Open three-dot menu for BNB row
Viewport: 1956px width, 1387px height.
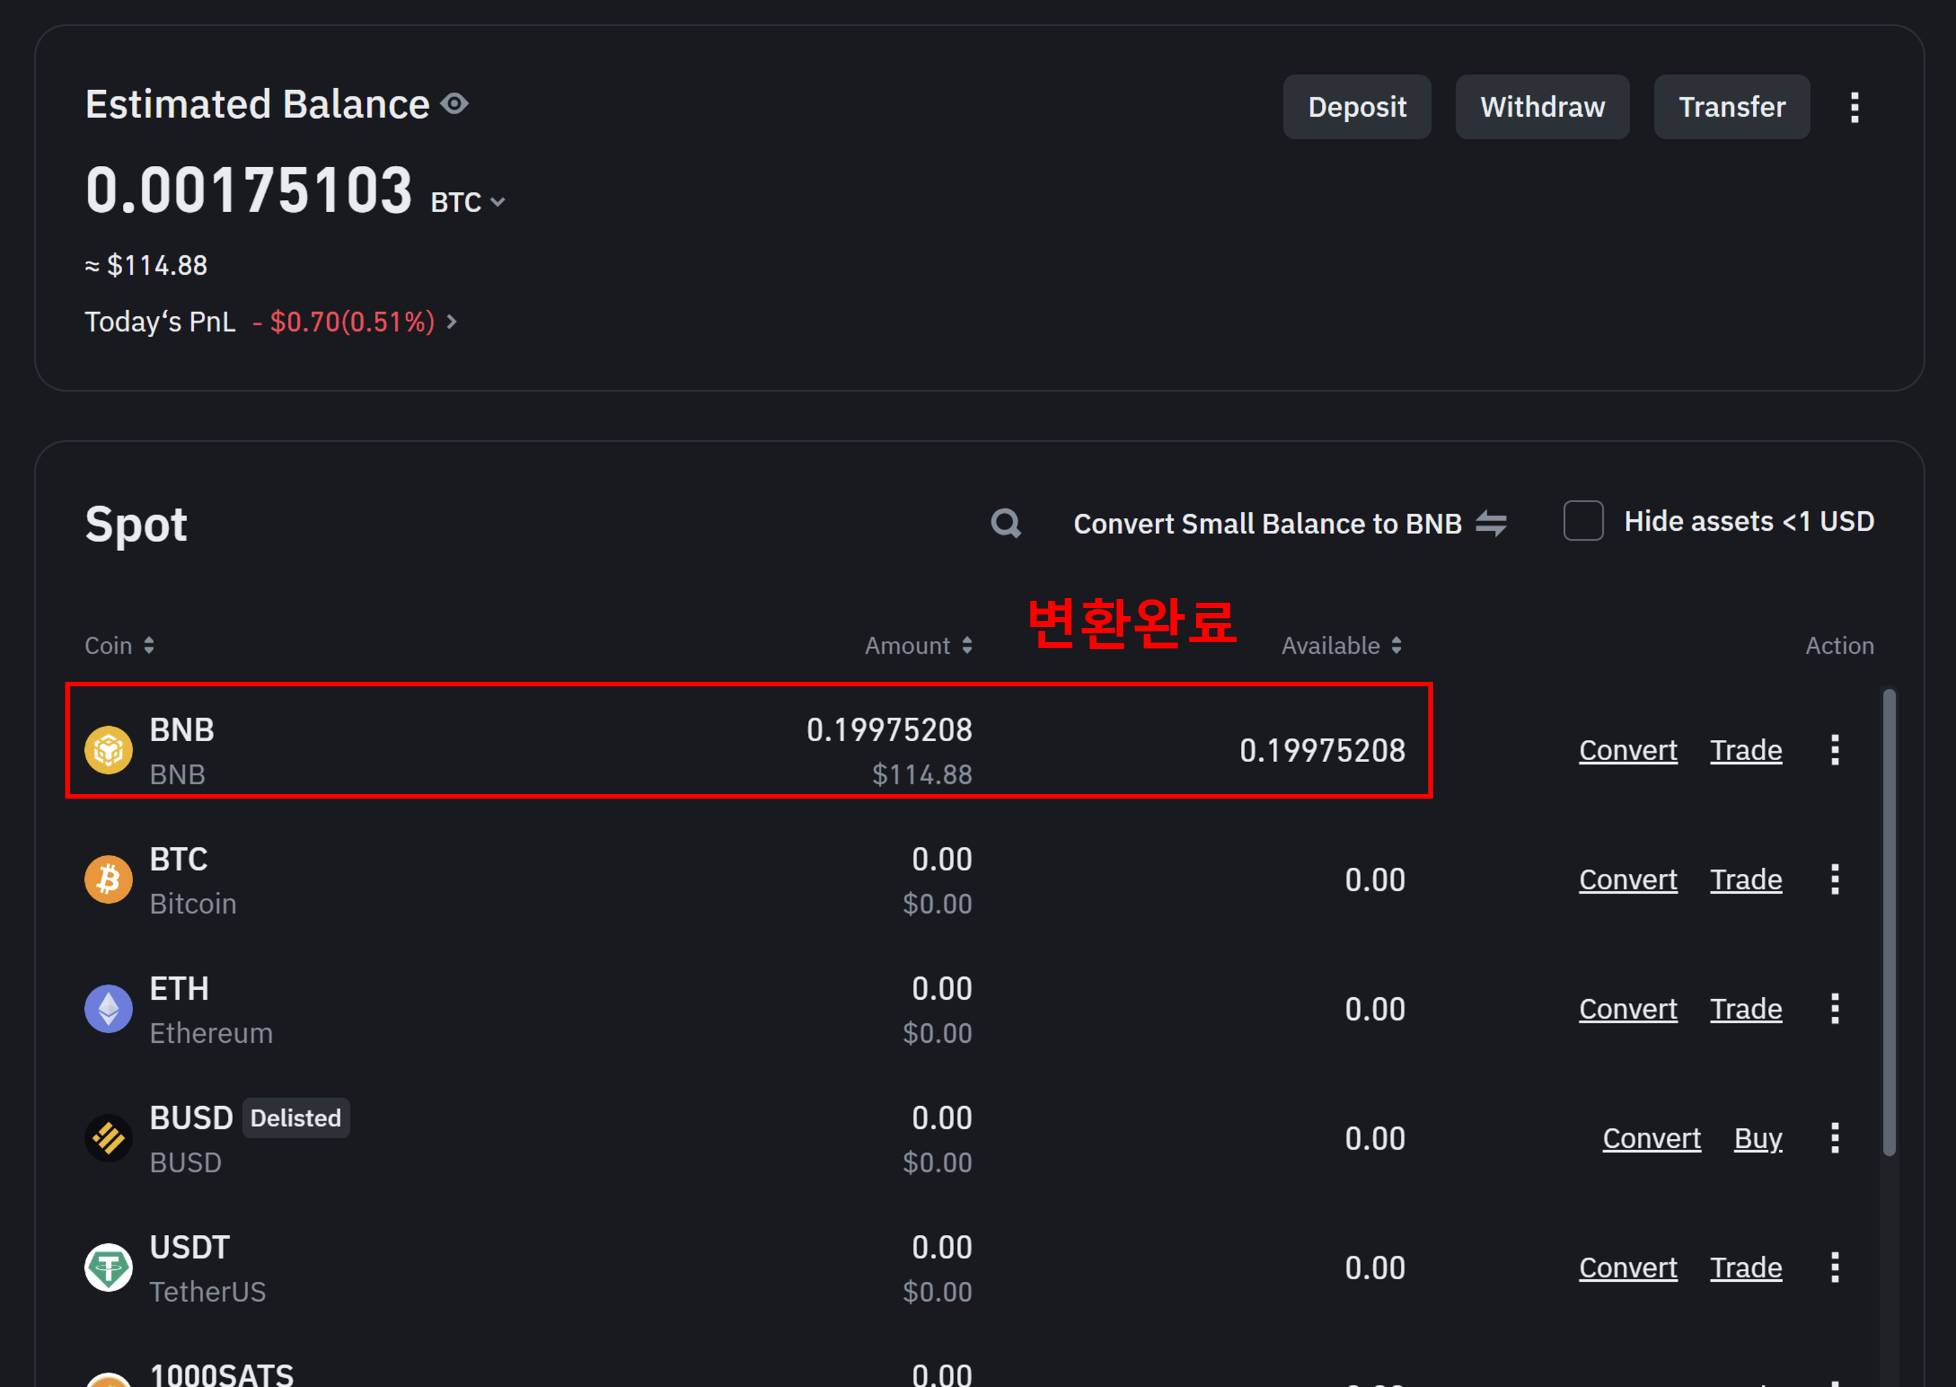click(1834, 750)
